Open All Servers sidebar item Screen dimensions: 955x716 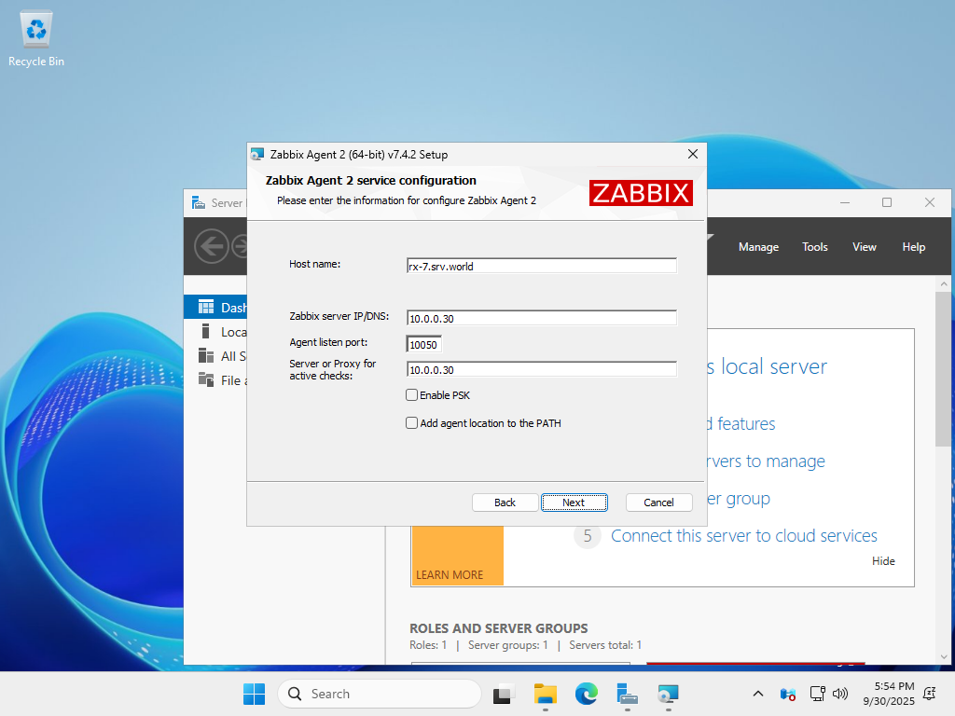click(x=222, y=356)
